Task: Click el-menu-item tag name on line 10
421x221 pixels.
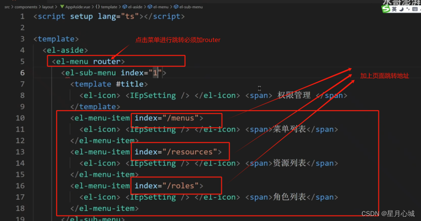Action: pos(102,118)
